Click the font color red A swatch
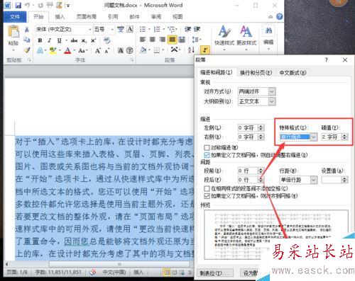 tap(67, 50)
